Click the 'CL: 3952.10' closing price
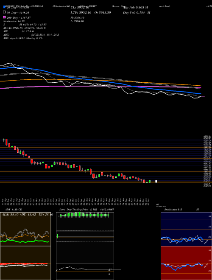The height and width of the screenshot is (280, 212). pyautogui.click(x=80, y=8)
